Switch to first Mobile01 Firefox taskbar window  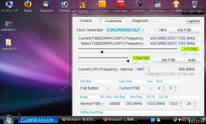[x=80, y=119]
